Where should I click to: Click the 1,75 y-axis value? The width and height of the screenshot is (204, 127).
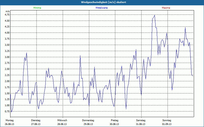point(7,87)
